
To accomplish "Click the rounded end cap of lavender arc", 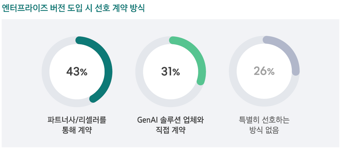I will (296, 72).
